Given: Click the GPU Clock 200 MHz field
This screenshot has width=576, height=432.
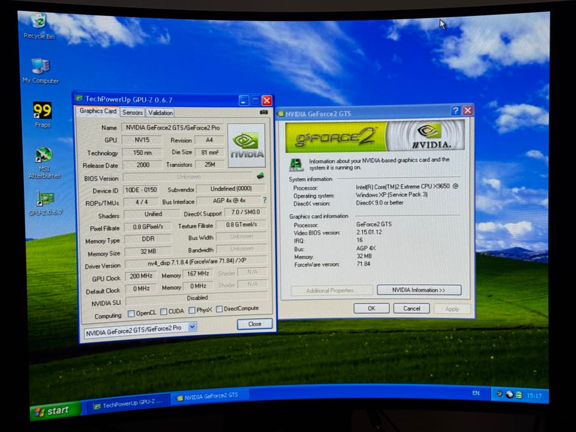Looking at the screenshot, I should (141, 276).
